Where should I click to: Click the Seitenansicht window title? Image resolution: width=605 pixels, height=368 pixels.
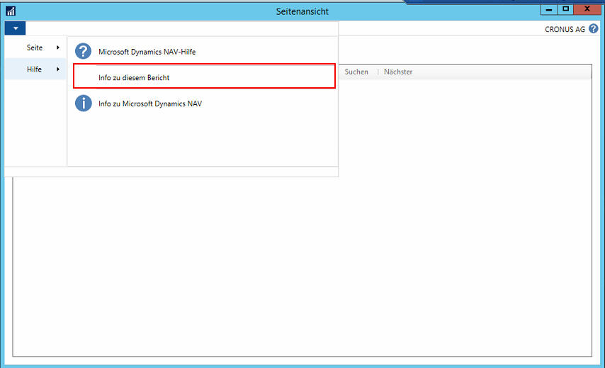(302, 11)
